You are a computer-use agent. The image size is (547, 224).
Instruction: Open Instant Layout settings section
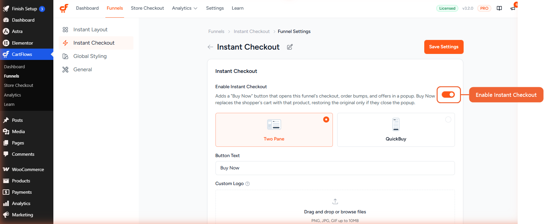96,30
